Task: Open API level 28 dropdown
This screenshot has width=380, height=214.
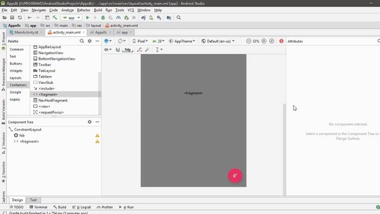Action: click(159, 41)
